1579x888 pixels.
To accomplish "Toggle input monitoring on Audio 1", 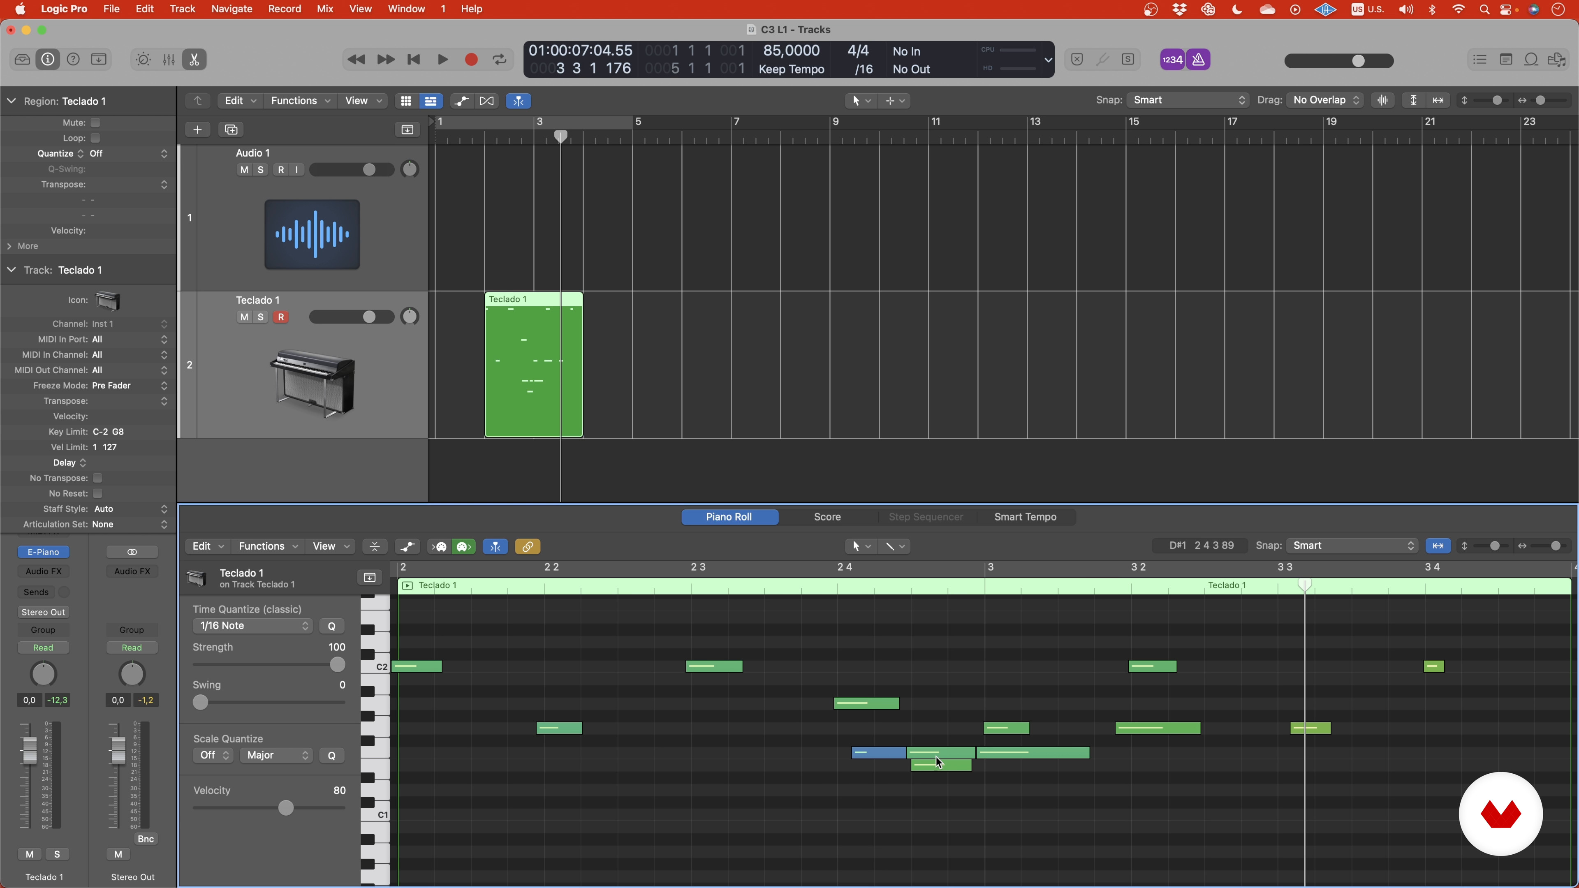I will point(297,170).
